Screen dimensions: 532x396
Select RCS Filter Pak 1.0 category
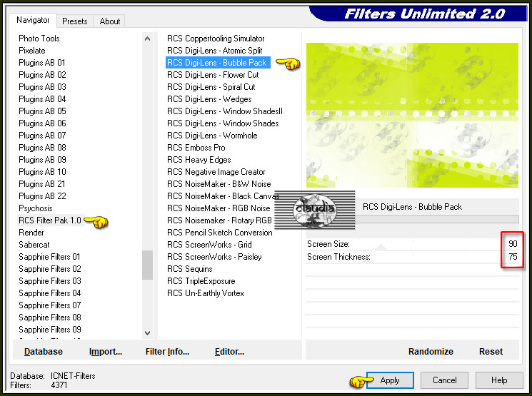click(x=50, y=220)
